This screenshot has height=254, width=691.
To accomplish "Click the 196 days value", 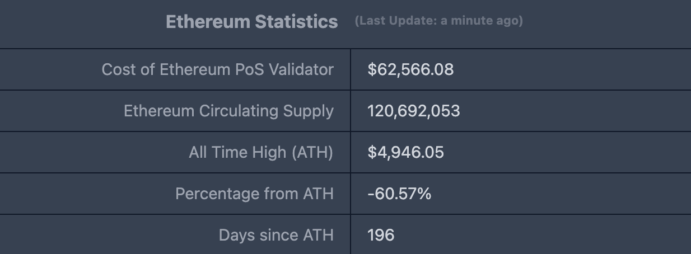I will 381,235.
